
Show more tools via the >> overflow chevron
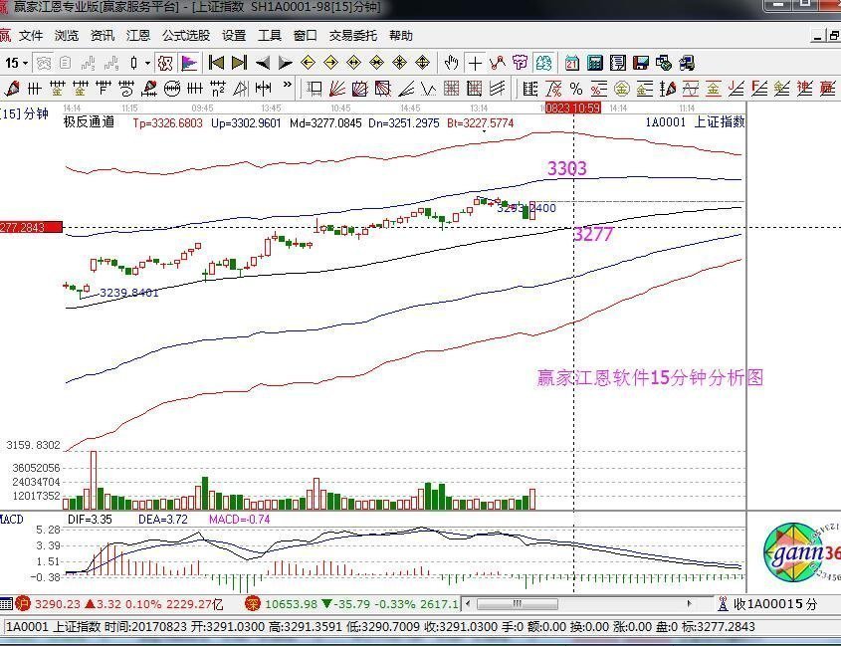coord(287,86)
